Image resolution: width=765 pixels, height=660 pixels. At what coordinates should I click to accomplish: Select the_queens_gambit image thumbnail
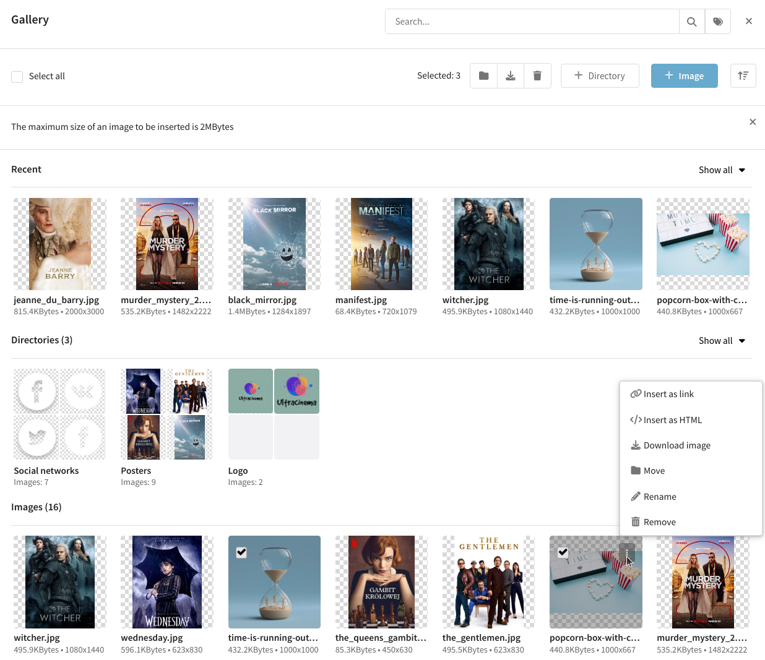tap(381, 582)
